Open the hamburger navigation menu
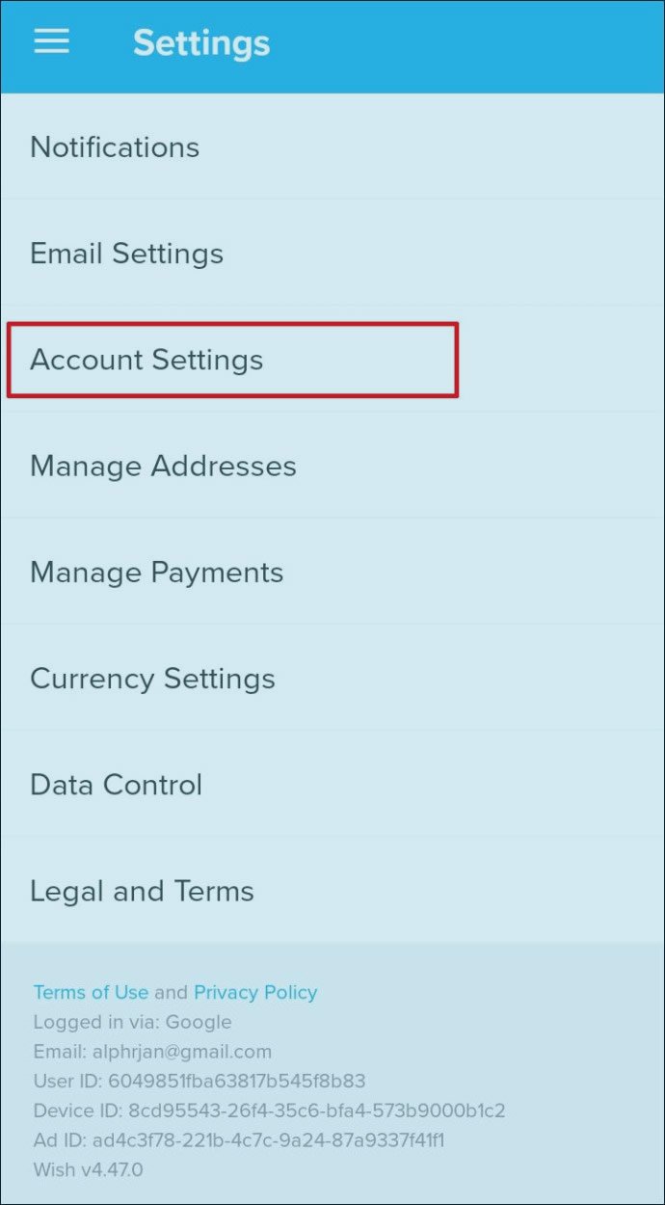Viewport: 665px width, 1205px height. [52, 41]
